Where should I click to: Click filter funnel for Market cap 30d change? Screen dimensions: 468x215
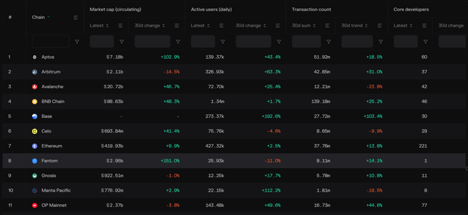tap(178, 42)
